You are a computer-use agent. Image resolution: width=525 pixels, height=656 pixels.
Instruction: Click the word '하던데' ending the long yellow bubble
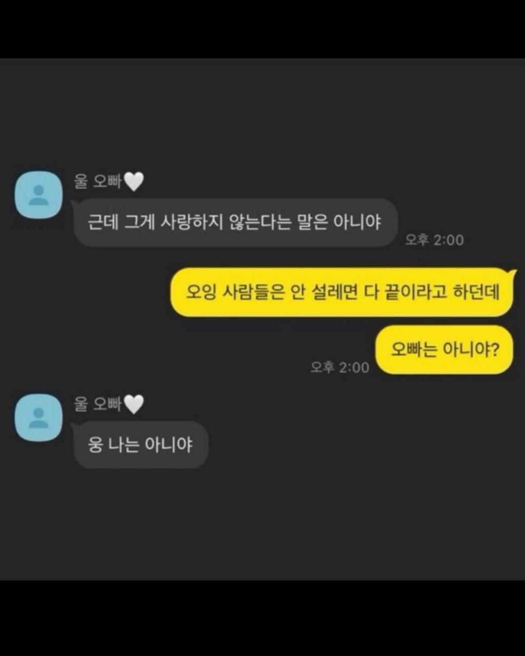coord(476,292)
